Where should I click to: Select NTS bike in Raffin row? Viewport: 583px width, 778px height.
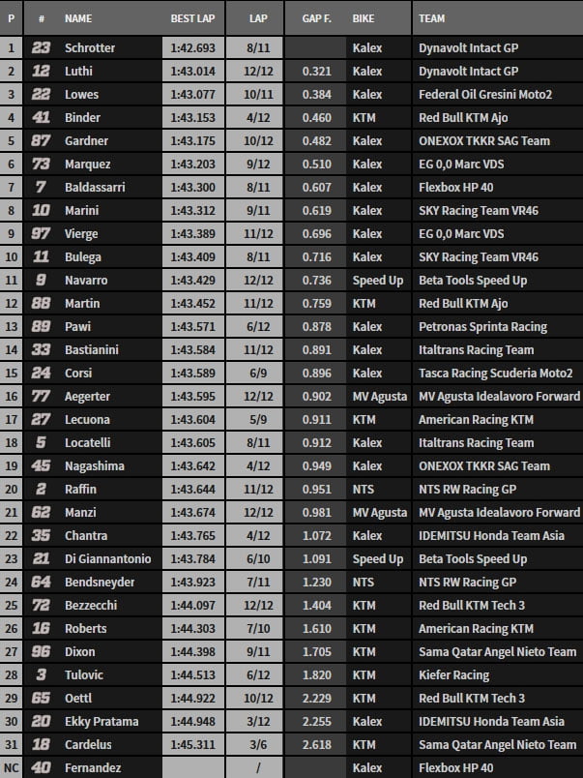tap(364, 490)
